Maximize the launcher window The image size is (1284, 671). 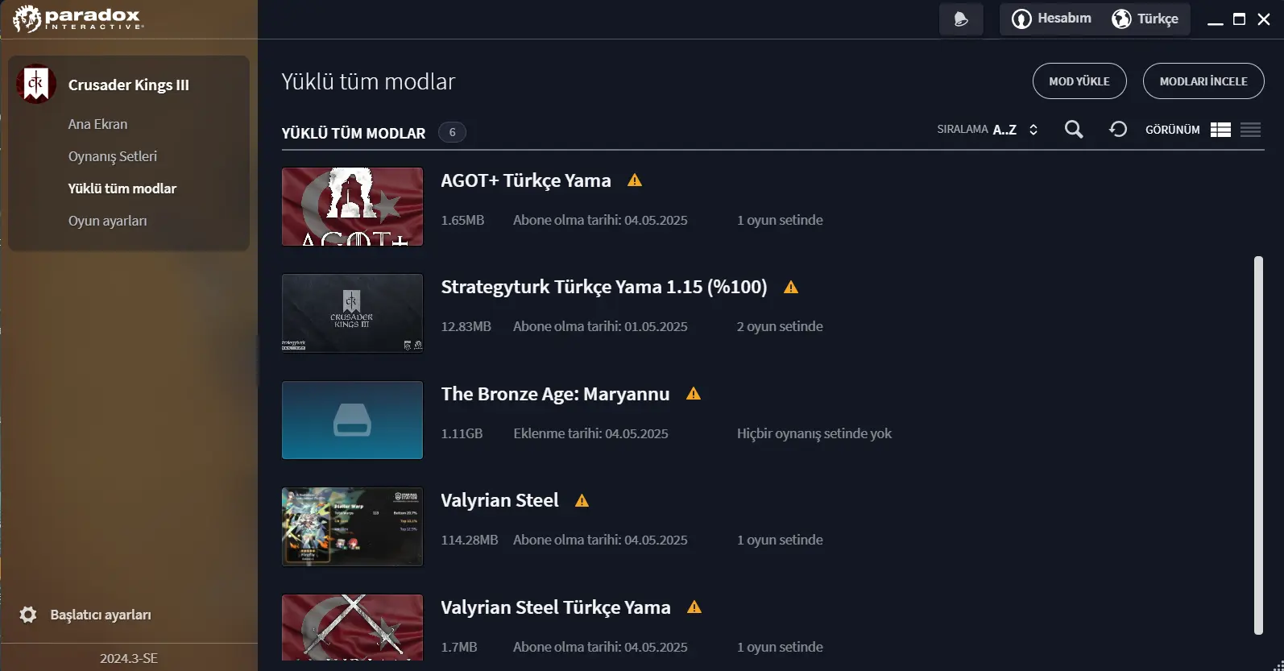point(1240,19)
